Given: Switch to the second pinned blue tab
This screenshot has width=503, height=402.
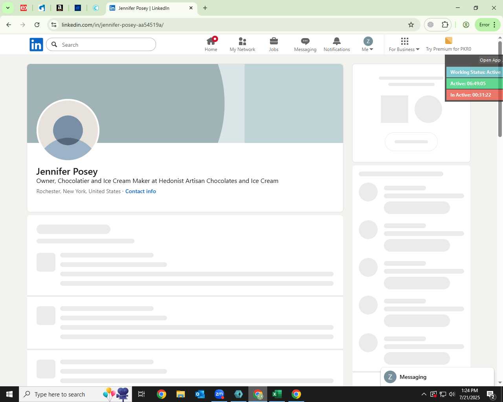Looking at the screenshot, I should 42,8.
